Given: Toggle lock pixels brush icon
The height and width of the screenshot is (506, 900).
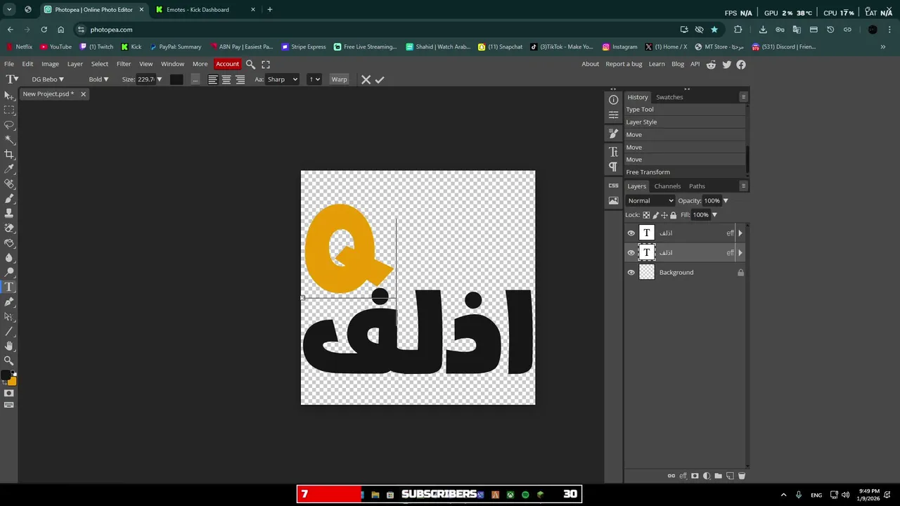Looking at the screenshot, I should [655, 215].
